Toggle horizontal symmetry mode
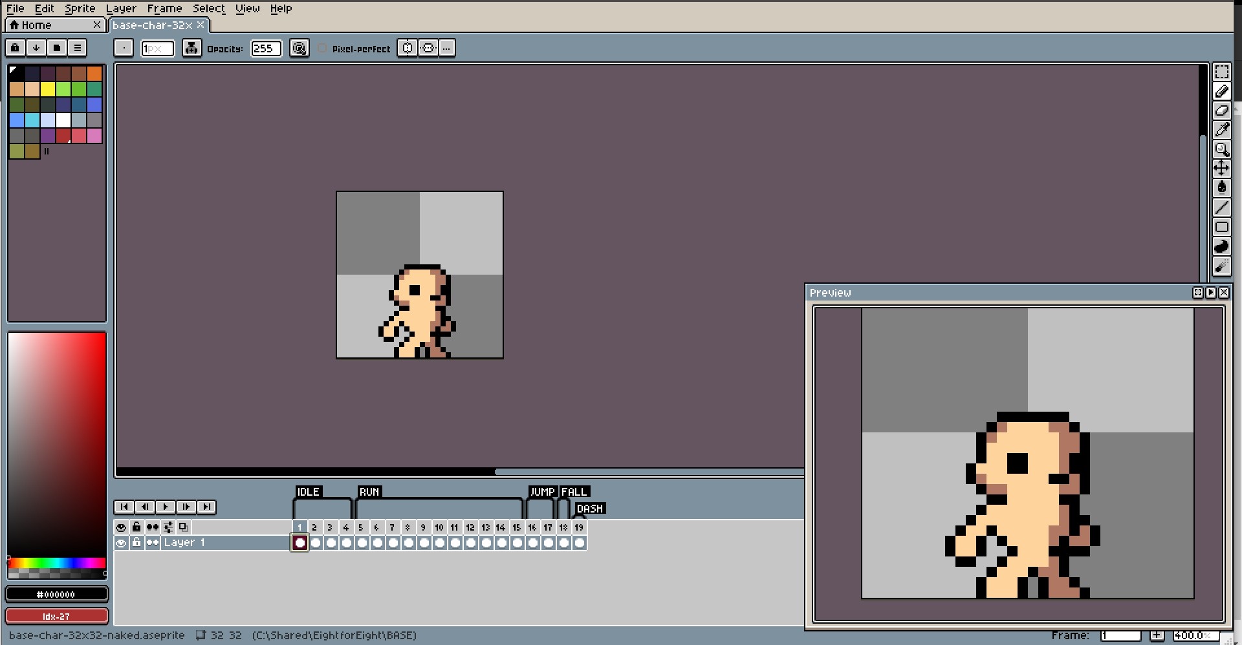Viewport: 1242px width, 645px height. coord(407,48)
